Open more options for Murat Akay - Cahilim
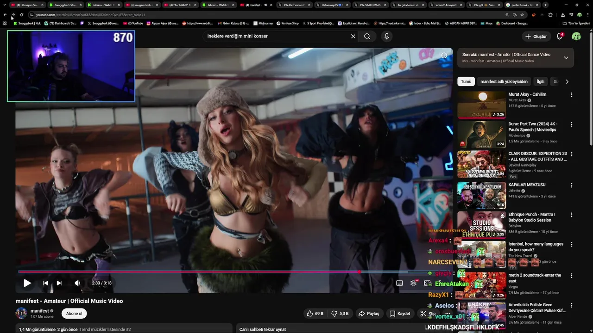This screenshot has height=333, width=593. tap(572, 95)
